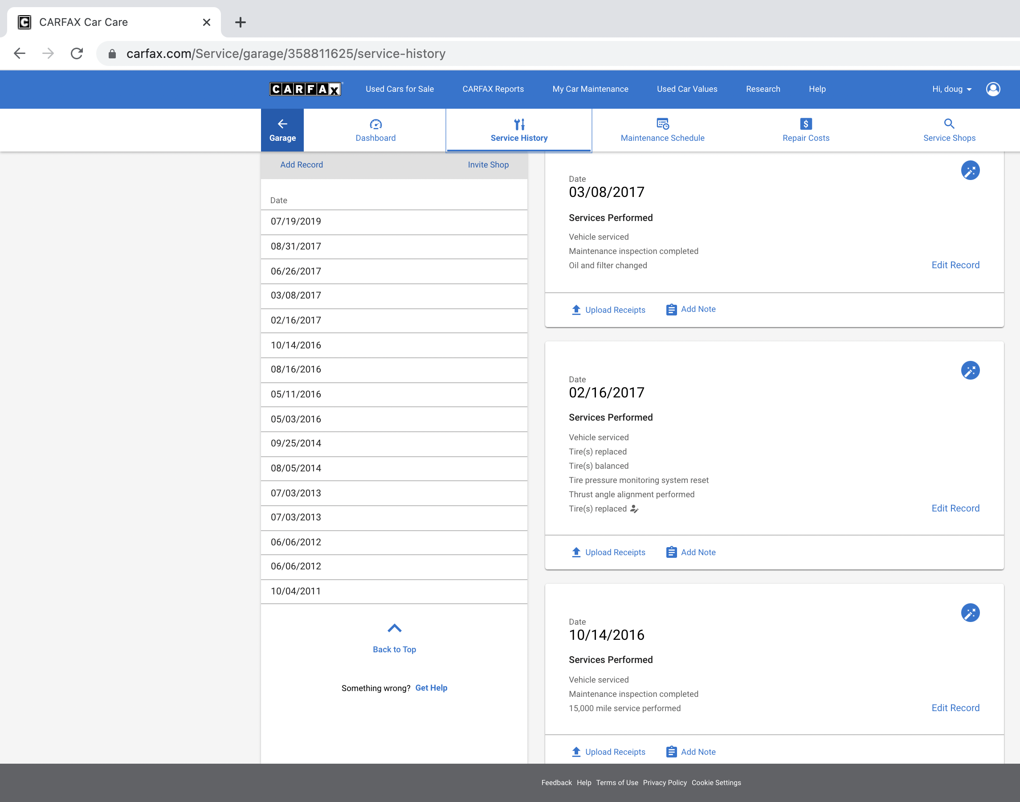Click magic wand icon on 03/08/2017 record
This screenshot has width=1020, height=802.
(x=970, y=171)
